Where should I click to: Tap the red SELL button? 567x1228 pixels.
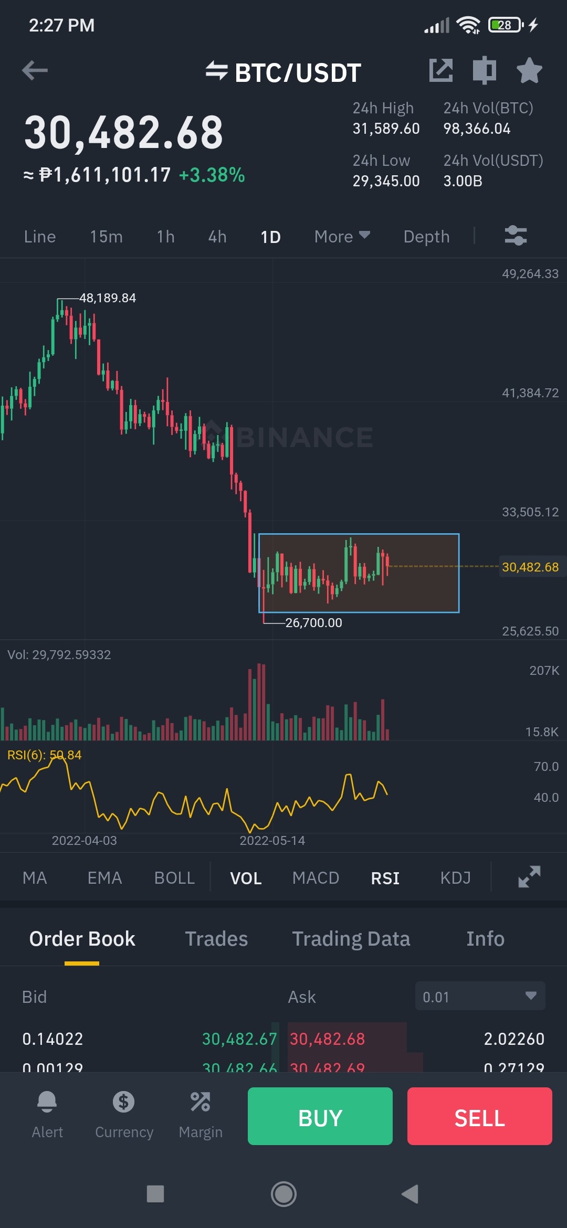pyautogui.click(x=480, y=1116)
